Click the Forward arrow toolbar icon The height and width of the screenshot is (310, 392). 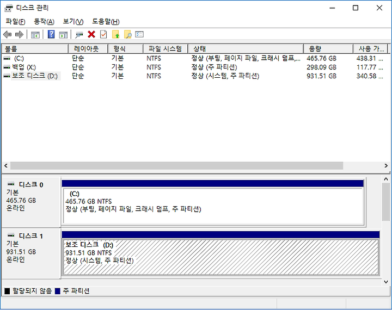(x=19, y=34)
